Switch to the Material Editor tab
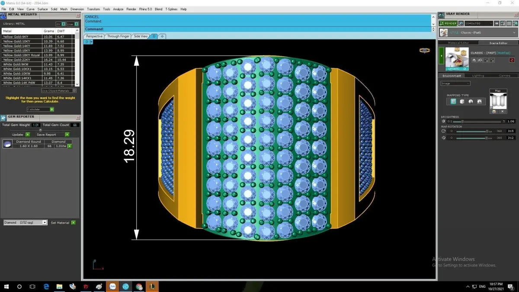The width and height of the screenshot is (519, 292). (458, 43)
